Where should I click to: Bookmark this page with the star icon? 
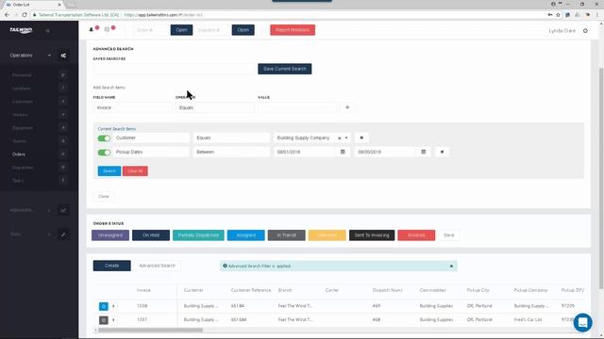click(558, 15)
